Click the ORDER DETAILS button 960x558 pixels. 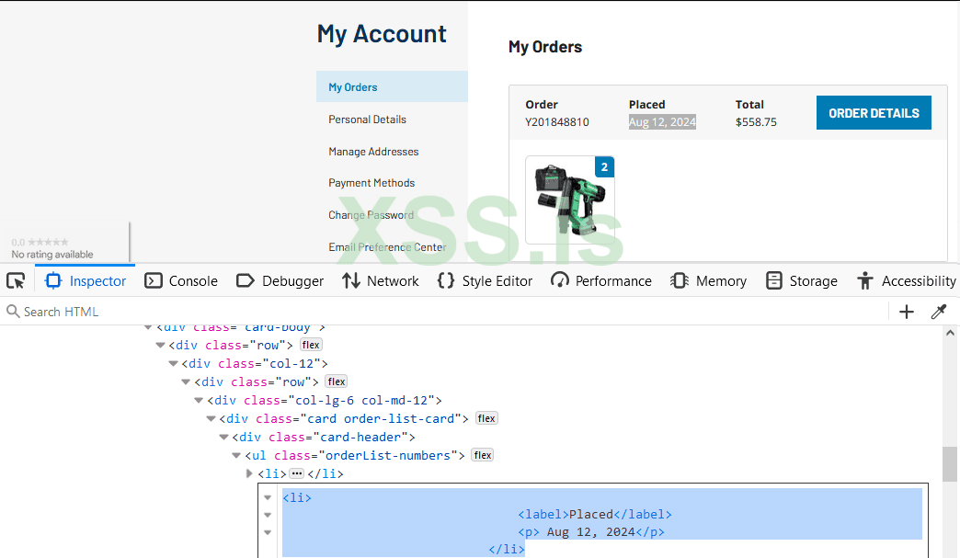(x=874, y=112)
